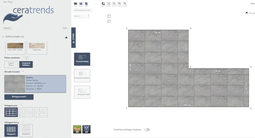Switch to the Terrassenmaße step
The width and height of the screenshot is (255, 138).
82,92
